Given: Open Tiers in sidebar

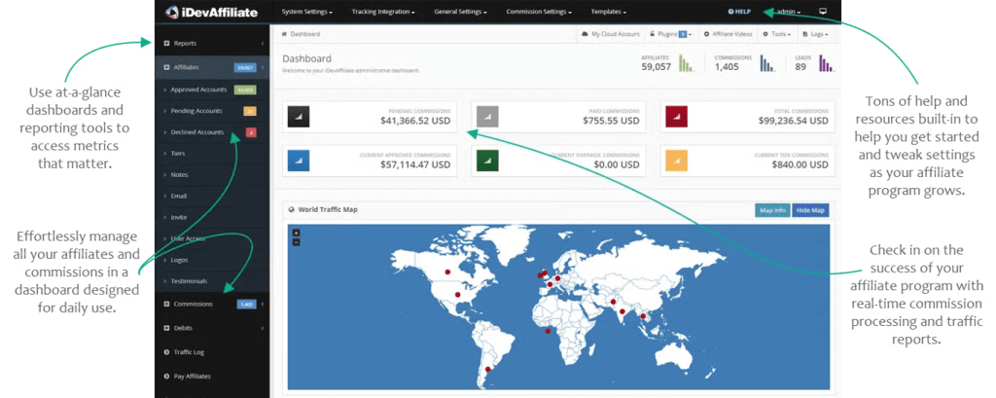Looking at the screenshot, I should tap(212, 154).
